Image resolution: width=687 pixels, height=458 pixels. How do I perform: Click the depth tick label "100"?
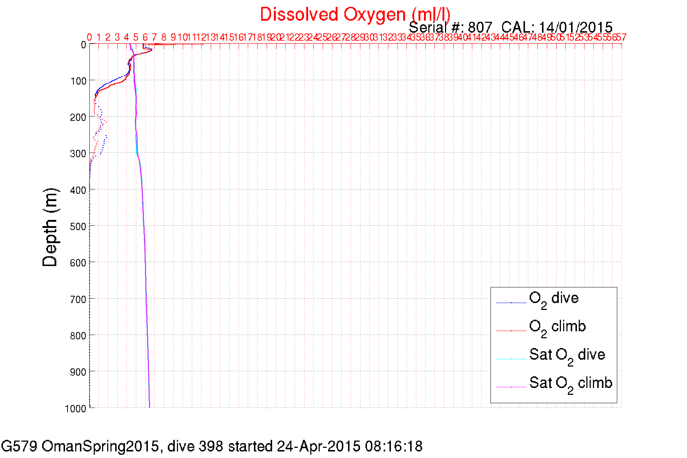click(x=78, y=81)
